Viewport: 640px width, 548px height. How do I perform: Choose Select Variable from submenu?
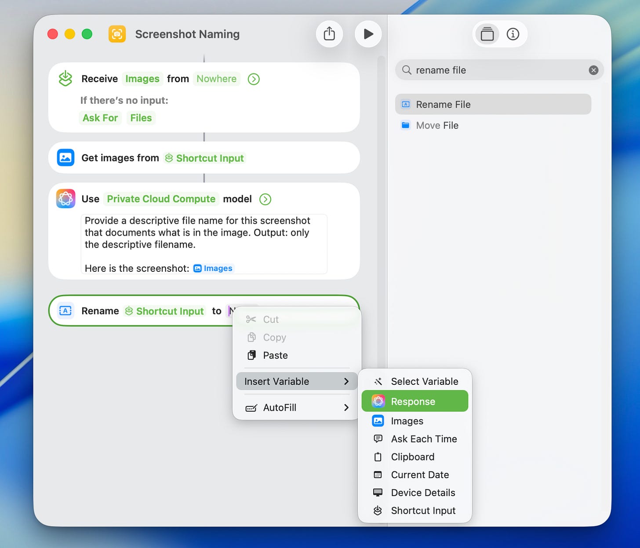pyautogui.click(x=415, y=381)
